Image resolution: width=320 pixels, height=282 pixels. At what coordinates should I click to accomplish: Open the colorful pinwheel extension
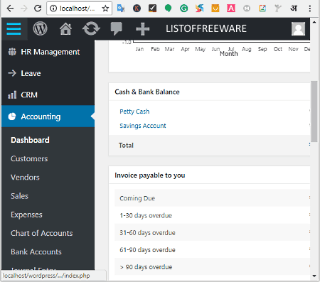pyautogui.click(x=199, y=9)
